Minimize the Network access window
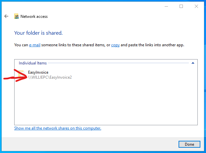Screen dimensions: 206x153 (166, 6)
